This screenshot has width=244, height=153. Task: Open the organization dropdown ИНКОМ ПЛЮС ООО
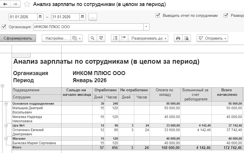tap(146, 27)
